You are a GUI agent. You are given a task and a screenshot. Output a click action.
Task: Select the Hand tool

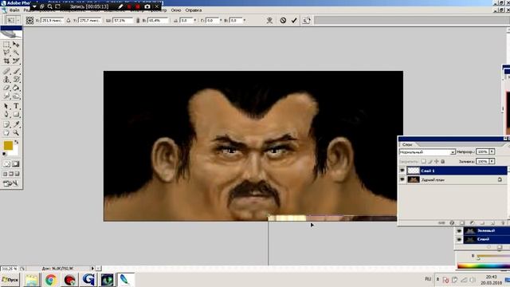[x=6, y=133]
